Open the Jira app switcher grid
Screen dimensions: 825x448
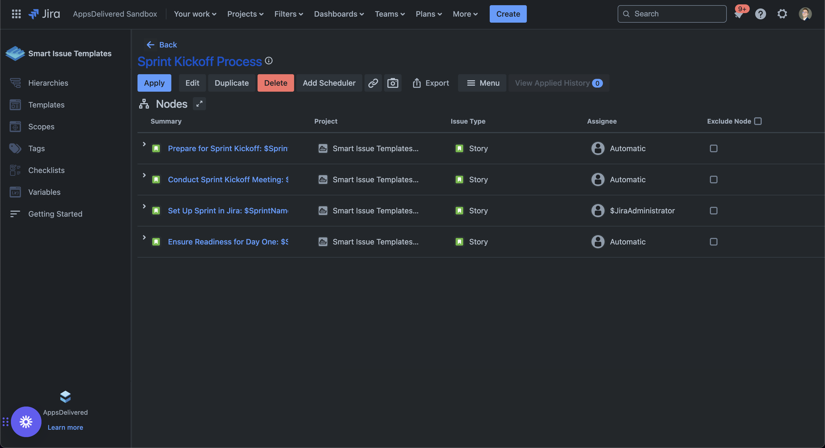click(16, 14)
